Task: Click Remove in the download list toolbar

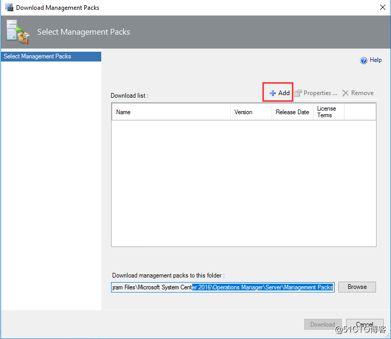Action: coord(358,93)
